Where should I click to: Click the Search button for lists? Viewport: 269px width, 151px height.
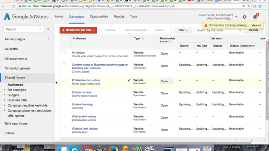coord(253,30)
